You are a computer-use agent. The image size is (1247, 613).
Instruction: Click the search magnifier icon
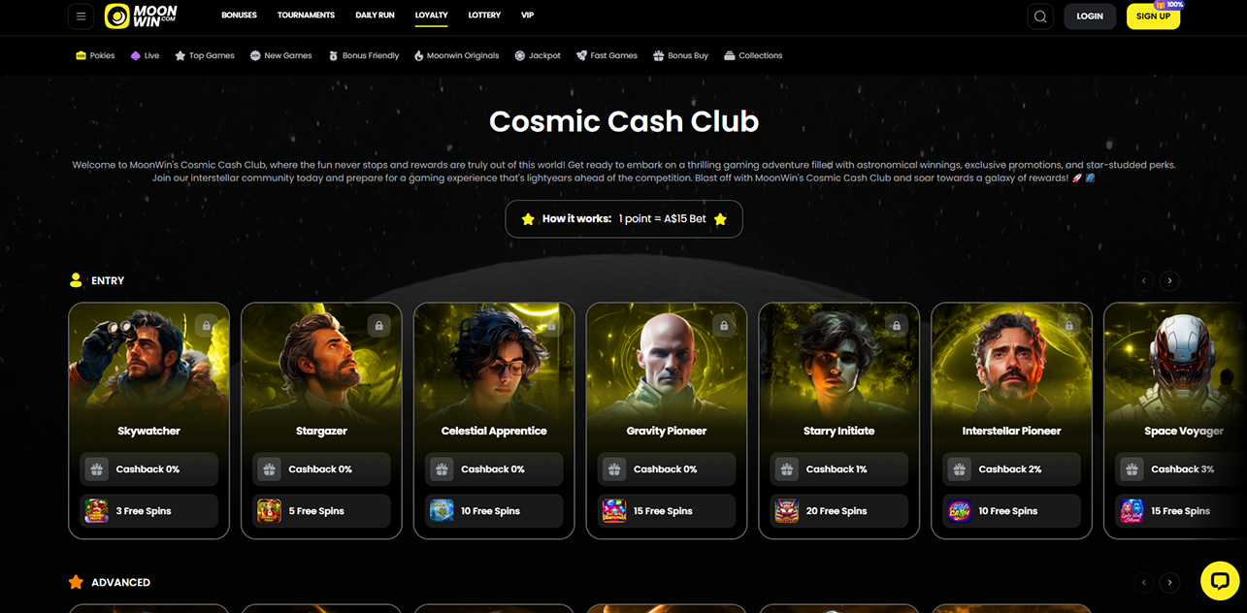(x=1040, y=16)
